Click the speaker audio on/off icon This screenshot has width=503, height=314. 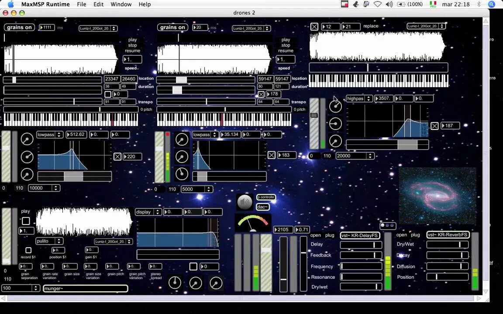coord(245,202)
